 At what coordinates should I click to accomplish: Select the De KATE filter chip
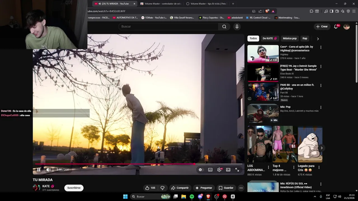pos(270,39)
